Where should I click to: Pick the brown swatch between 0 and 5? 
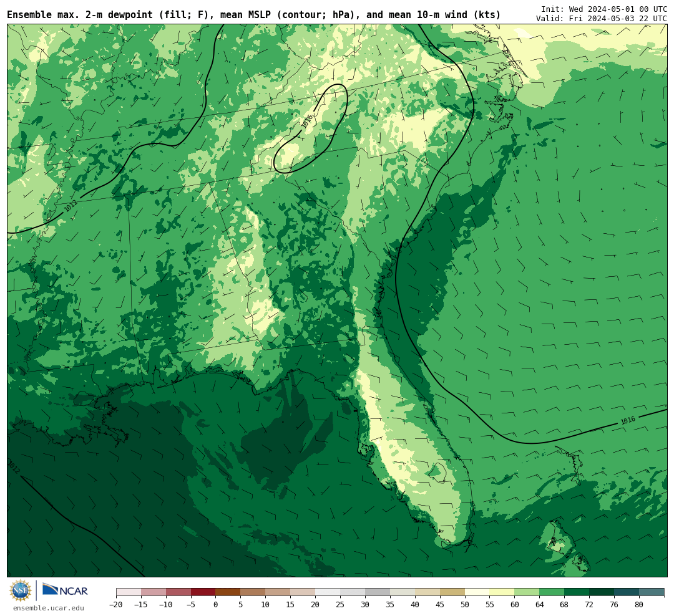click(228, 592)
